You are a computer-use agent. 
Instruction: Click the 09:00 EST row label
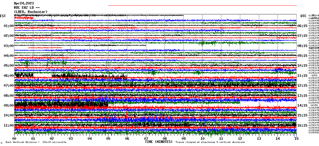tap(9, 105)
